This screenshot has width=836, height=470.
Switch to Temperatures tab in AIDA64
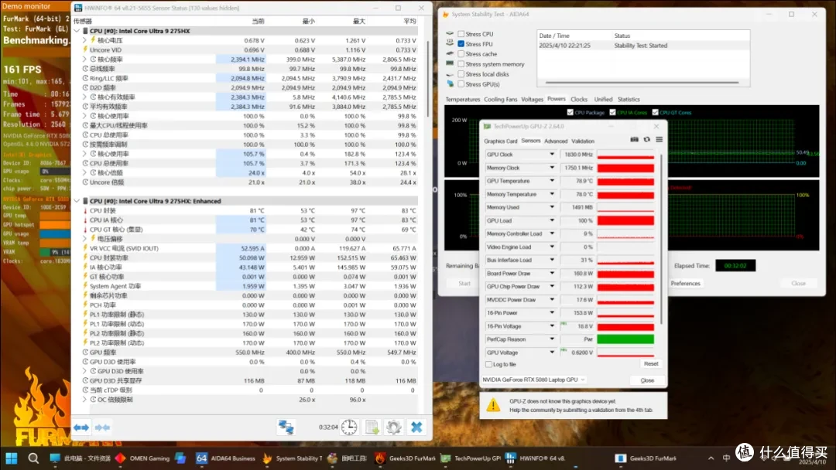(463, 100)
